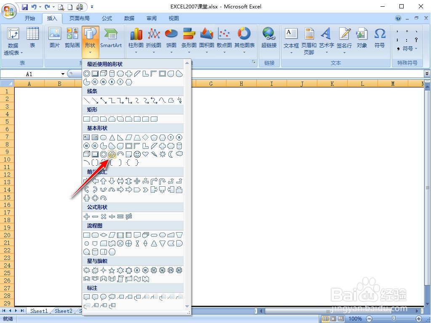This screenshot has height=323, width=431.
Task: Choose the Isosceles Triangle basic shape
Action: point(112,138)
